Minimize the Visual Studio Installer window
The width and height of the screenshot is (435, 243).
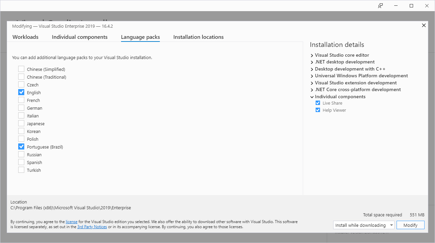pyautogui.click(x=396, y=6)
